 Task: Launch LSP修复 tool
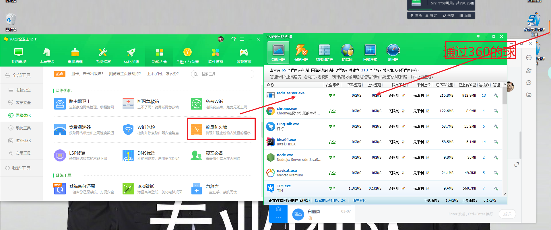[x=81, y=155]
